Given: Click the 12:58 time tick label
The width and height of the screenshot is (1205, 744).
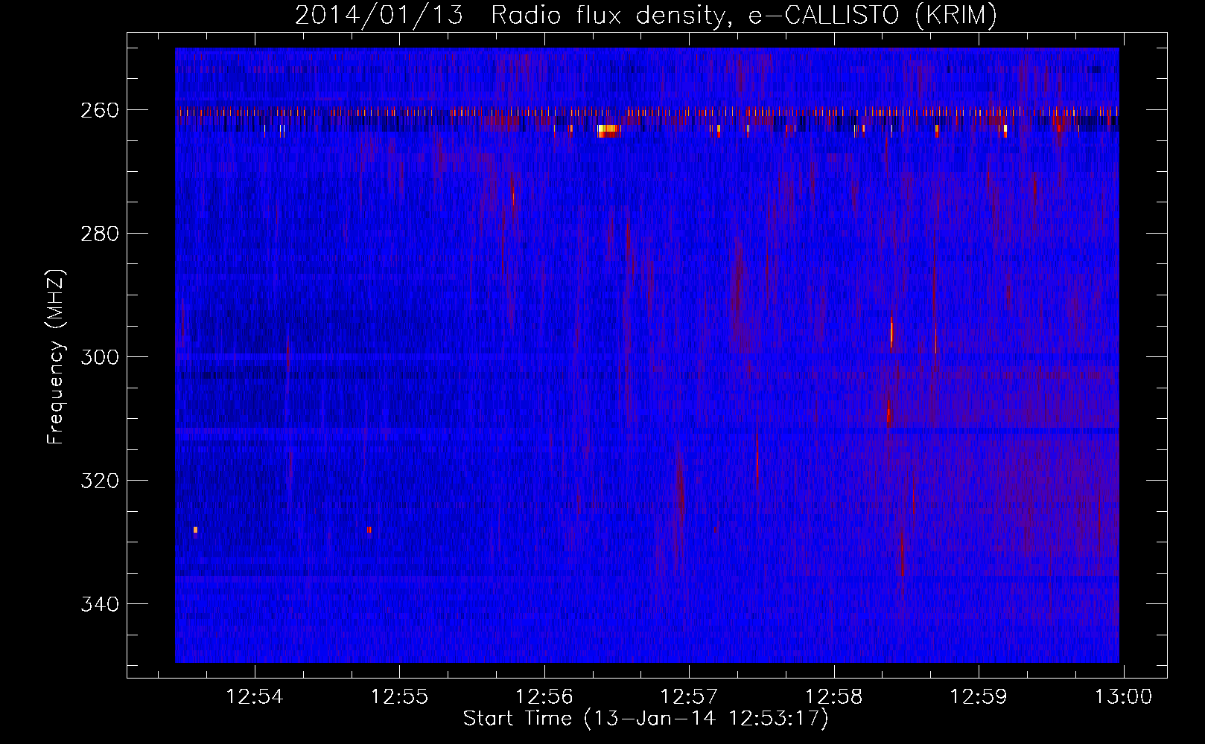Looking at the screenshot, I should (834, 697).
